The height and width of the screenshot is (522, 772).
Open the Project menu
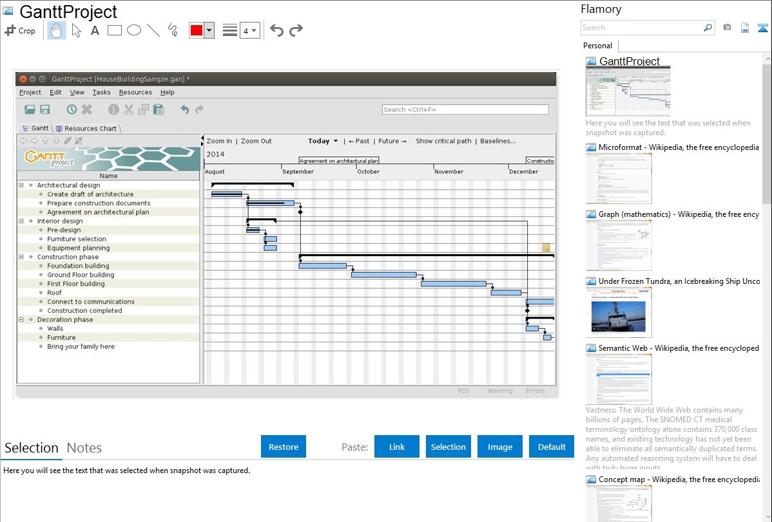coord(30,93)
